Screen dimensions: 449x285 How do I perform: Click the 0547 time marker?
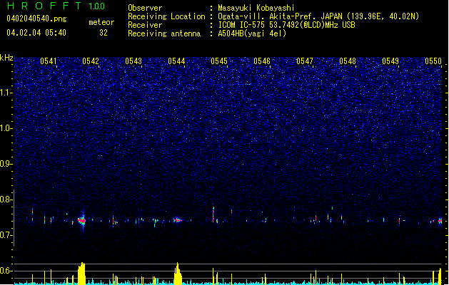[305, 61]
